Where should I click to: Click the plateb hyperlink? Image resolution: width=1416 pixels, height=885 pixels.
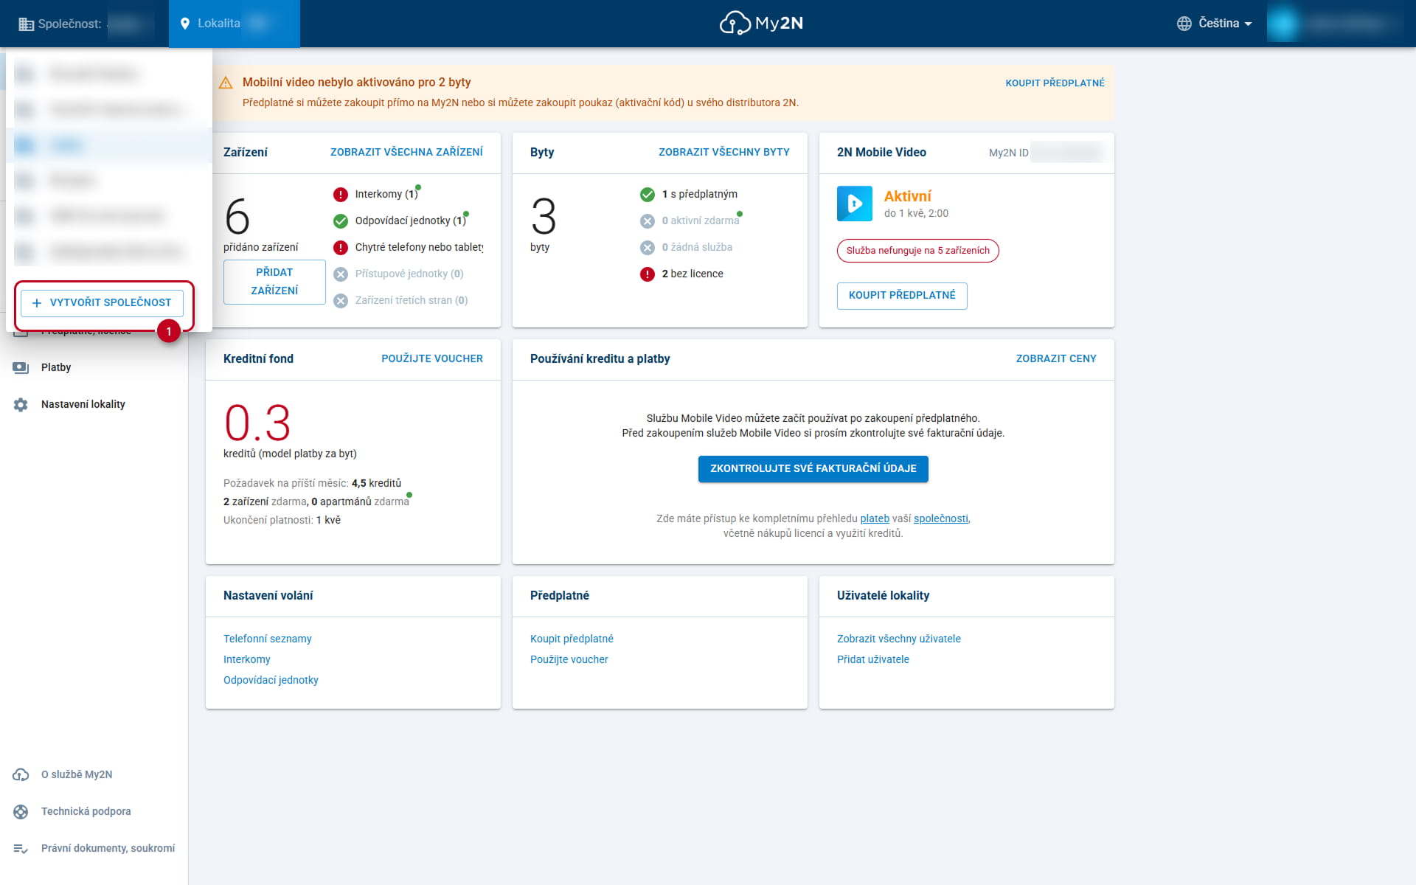pos(875,518)
